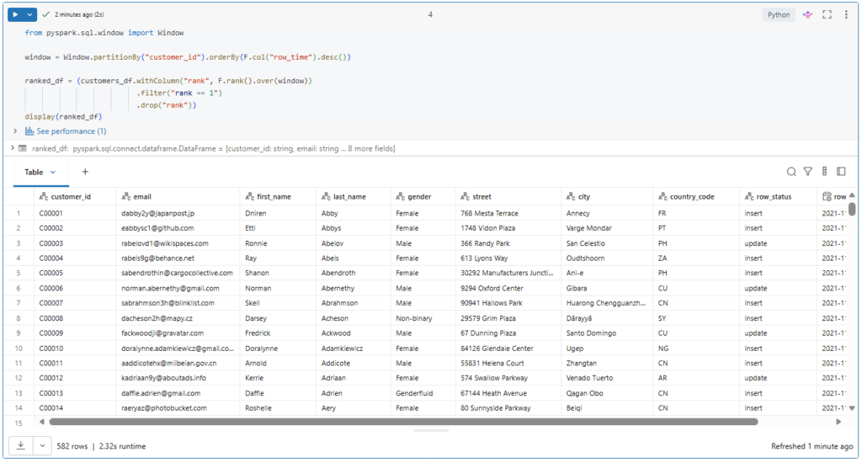Change the cell language from Python
Image resolution: width=862 pixels, height=463 pixels.
(779, 14)
